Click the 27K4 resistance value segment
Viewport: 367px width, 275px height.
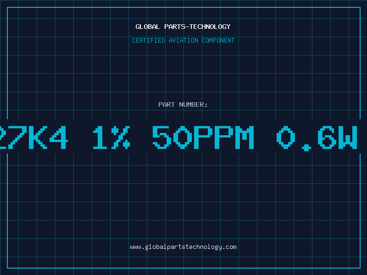34,137
